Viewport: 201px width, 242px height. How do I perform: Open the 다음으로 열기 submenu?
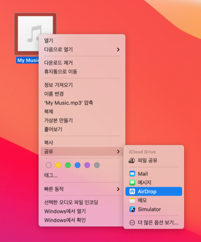click(x=82, y=50)
